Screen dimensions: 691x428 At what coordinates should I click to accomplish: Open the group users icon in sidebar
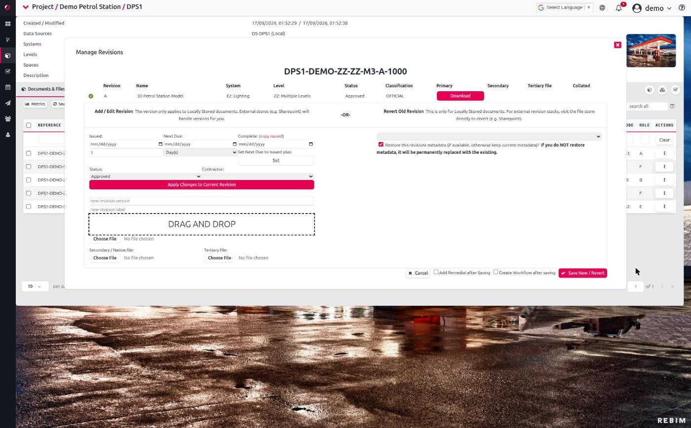7,119
